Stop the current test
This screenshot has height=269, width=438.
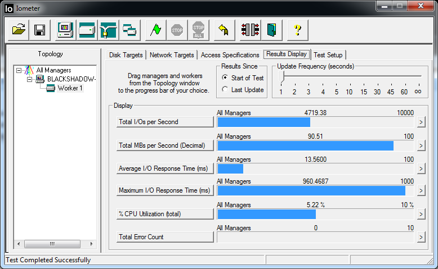(177, 30)
